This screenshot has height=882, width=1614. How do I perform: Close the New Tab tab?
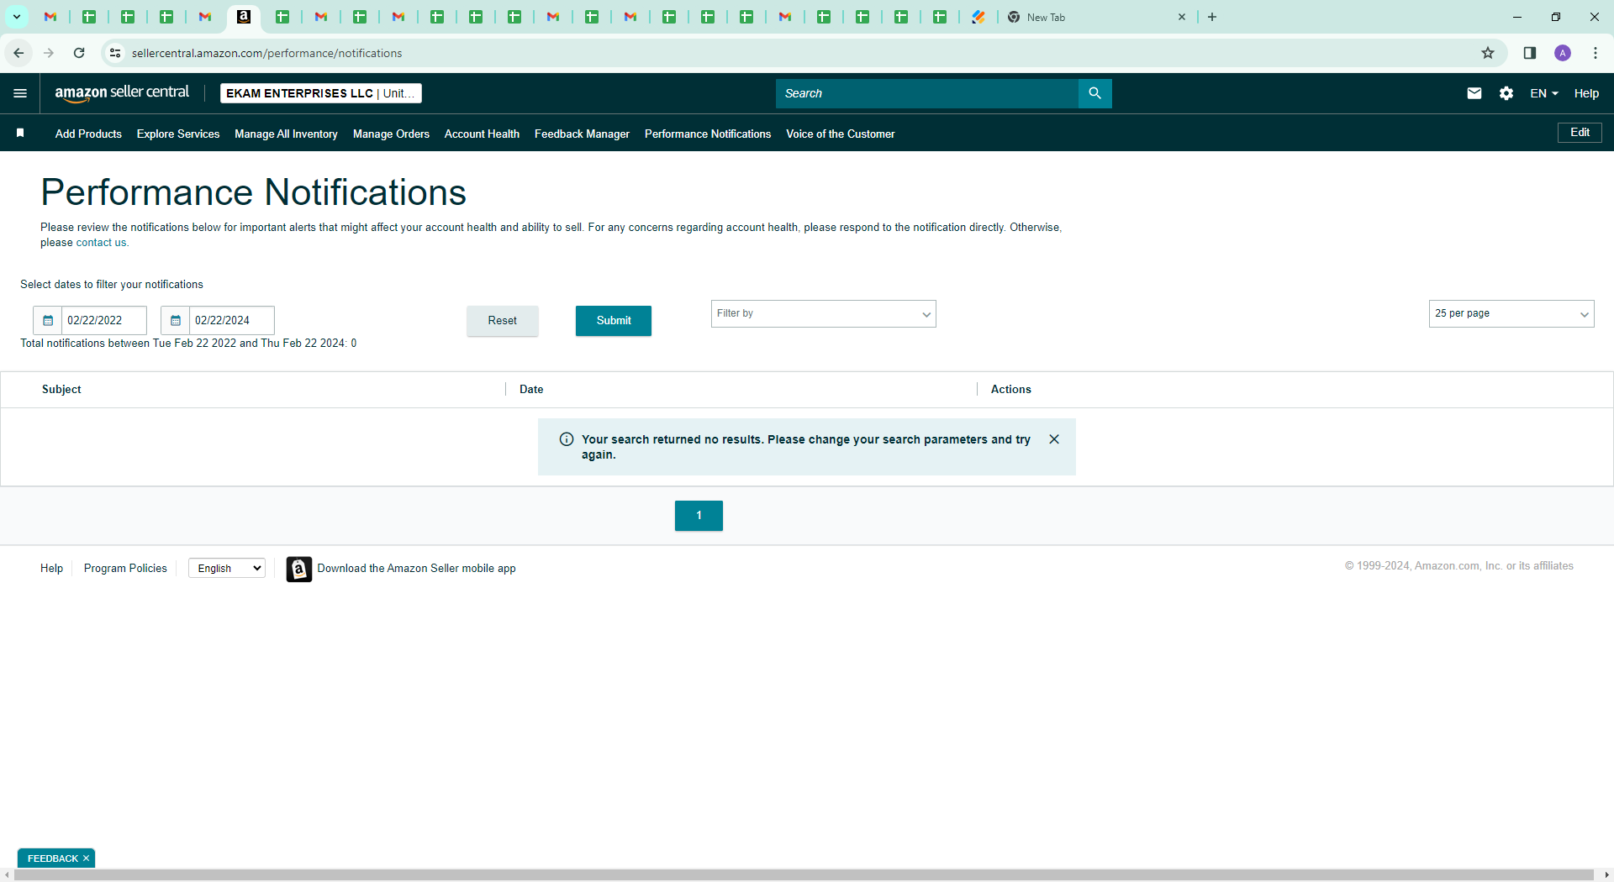pos(1182,17)
